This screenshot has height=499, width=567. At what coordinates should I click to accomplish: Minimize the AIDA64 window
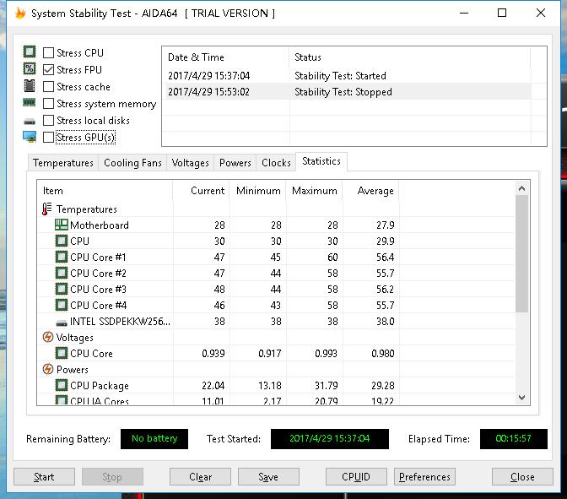[x=464, y=13]
